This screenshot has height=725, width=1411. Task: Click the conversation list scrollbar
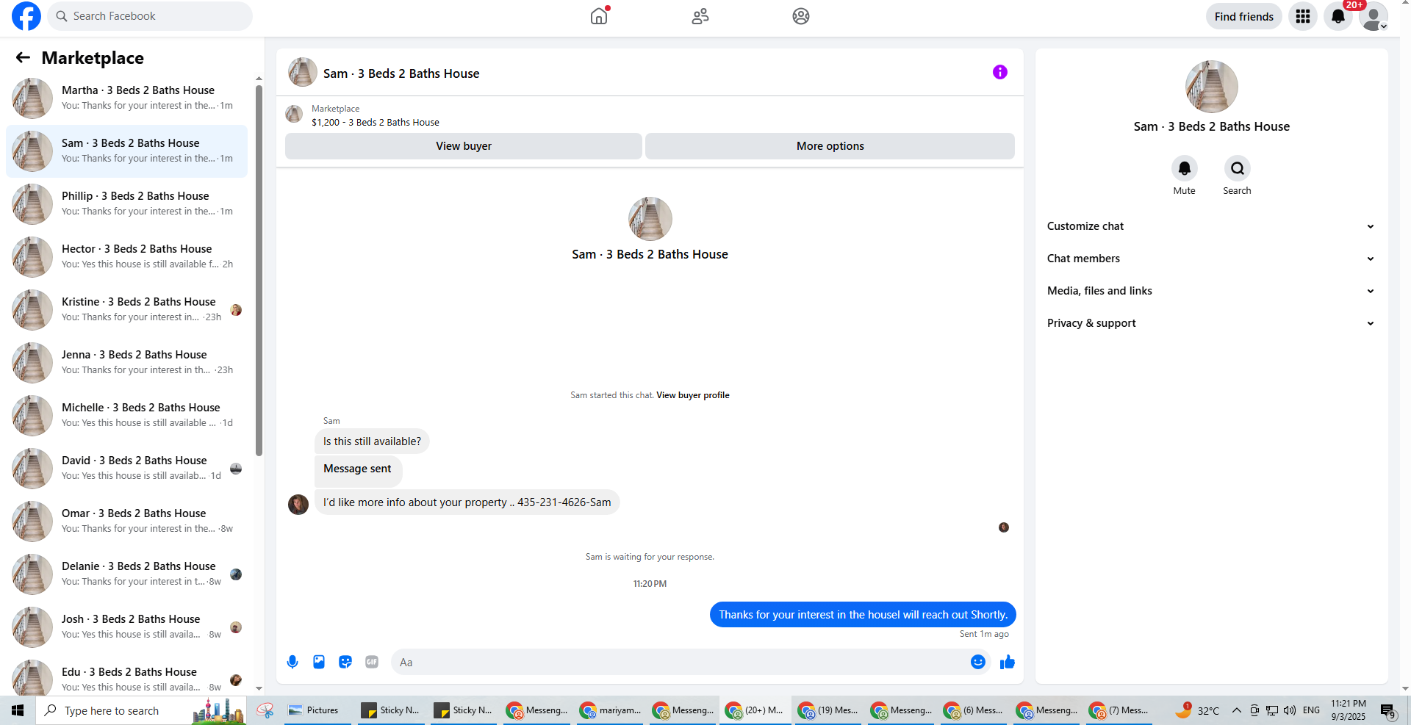(x=259, y=270)
